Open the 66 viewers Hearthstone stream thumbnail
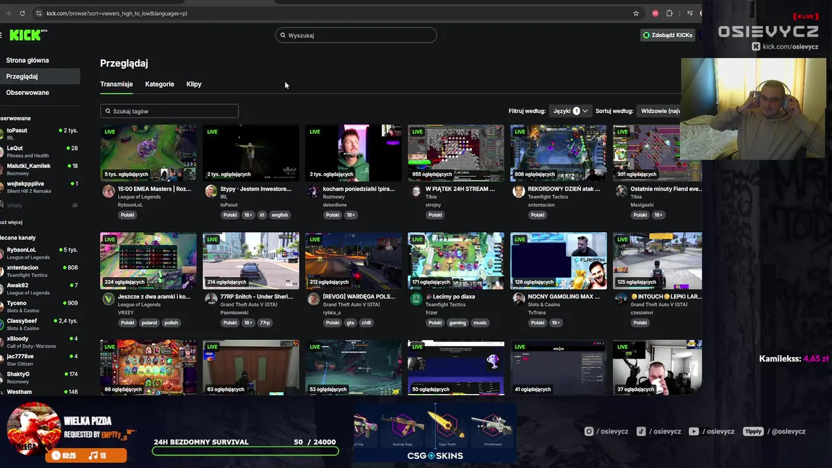Screen dimensions: 832x468 (148, 367)
